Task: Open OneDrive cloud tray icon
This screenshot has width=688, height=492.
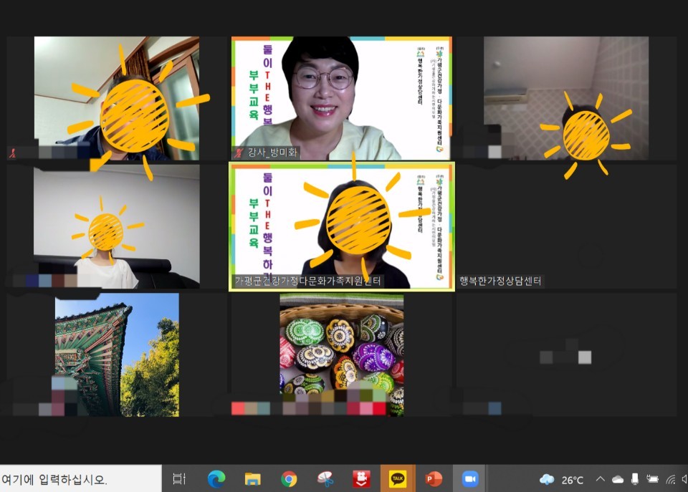Action: coord(618,480)
